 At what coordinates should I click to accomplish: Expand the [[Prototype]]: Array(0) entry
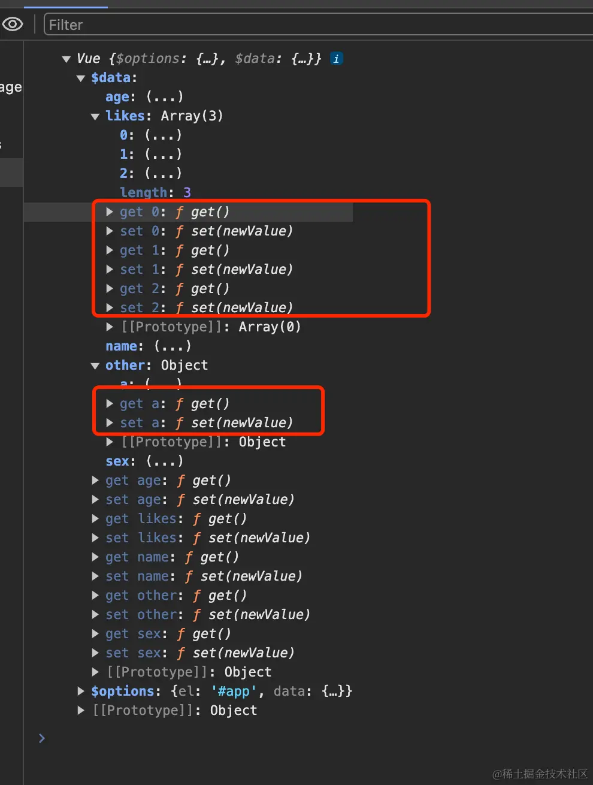pyautogui.click(x=110, y=327)
